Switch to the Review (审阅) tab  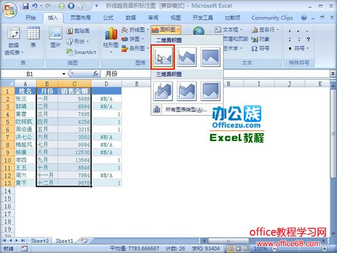coord(153,17)
